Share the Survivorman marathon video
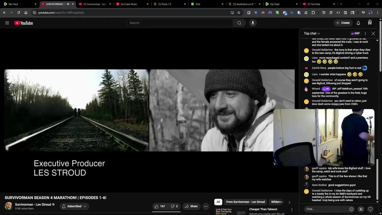The width and height of the screenshot is (382, 215). coord(191,206)
